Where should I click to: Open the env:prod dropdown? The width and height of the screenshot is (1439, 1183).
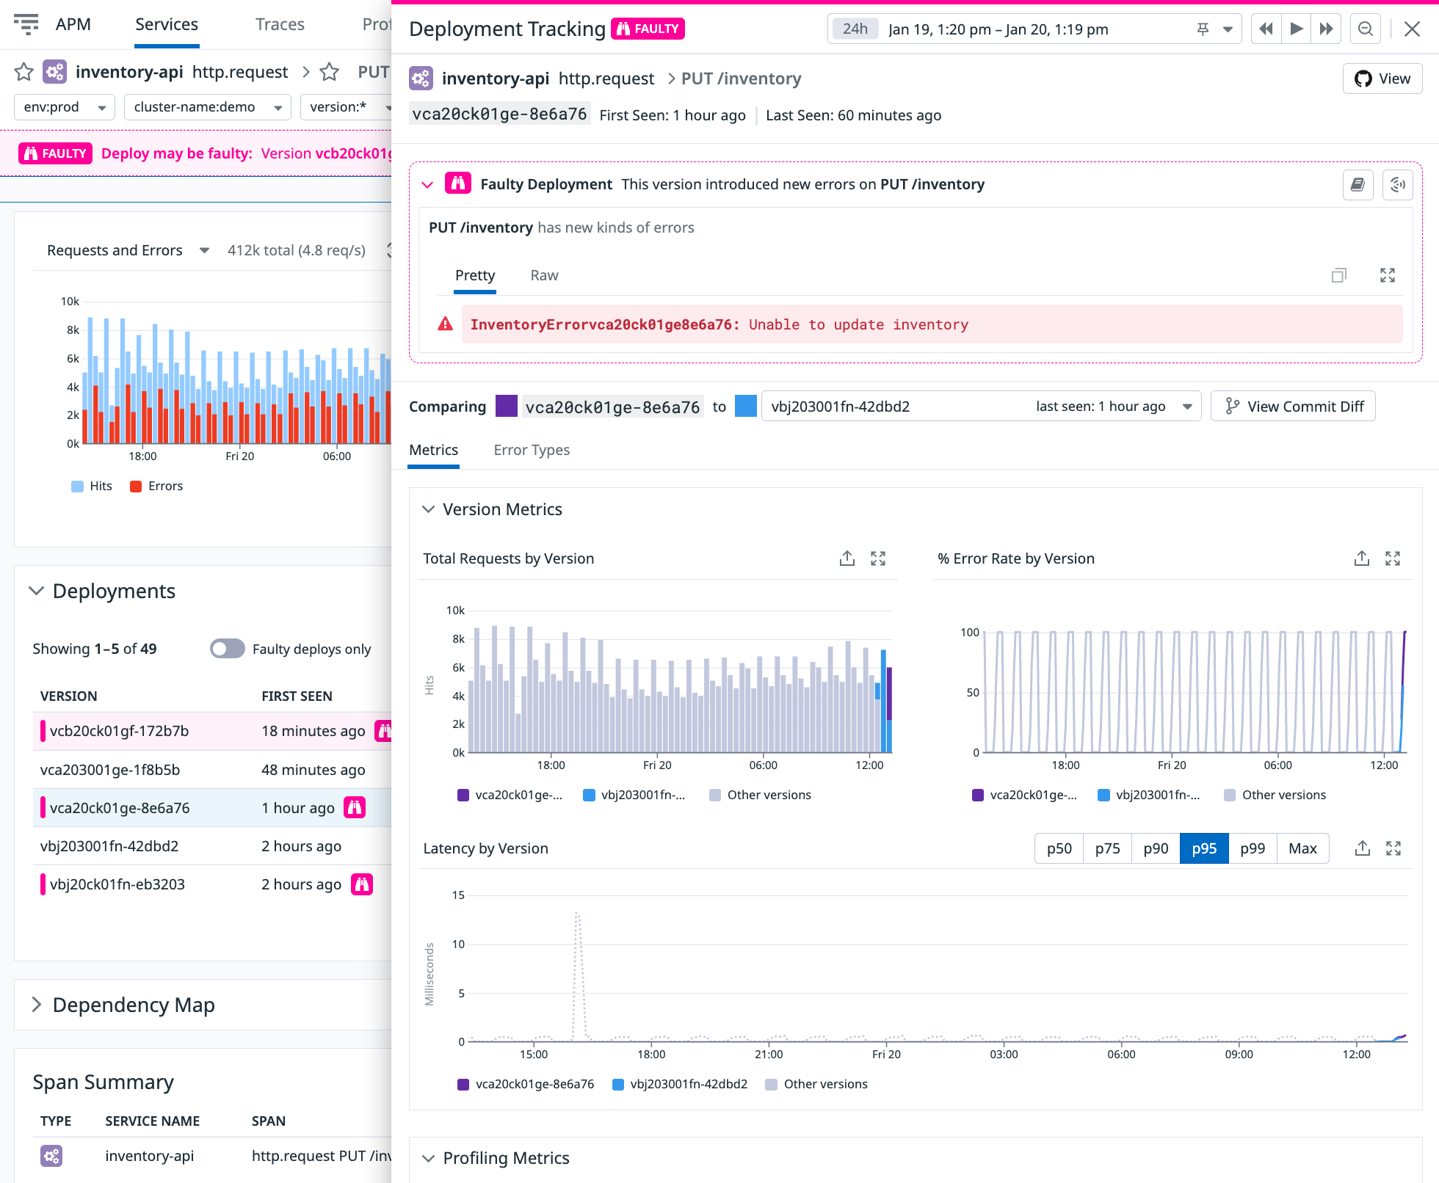(65, 107)
